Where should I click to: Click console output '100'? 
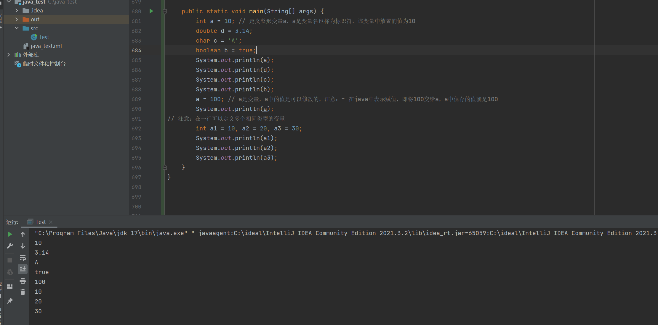pyautogui.click(x=40, y=282)
